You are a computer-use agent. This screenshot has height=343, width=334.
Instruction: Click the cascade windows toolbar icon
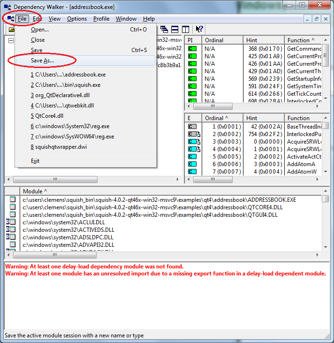coord(164,30)
